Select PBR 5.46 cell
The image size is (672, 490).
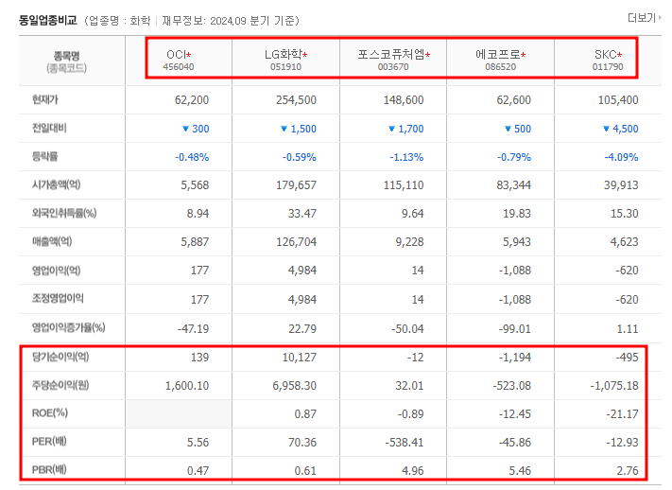pyautogui.click(x=520, y=470)
